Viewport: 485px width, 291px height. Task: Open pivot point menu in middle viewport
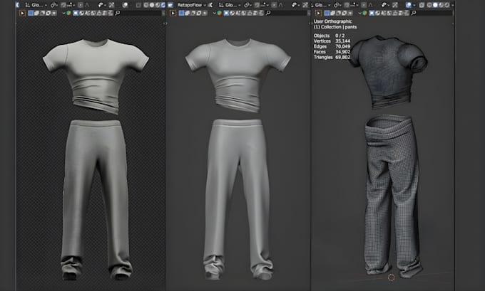coord(247,5)
